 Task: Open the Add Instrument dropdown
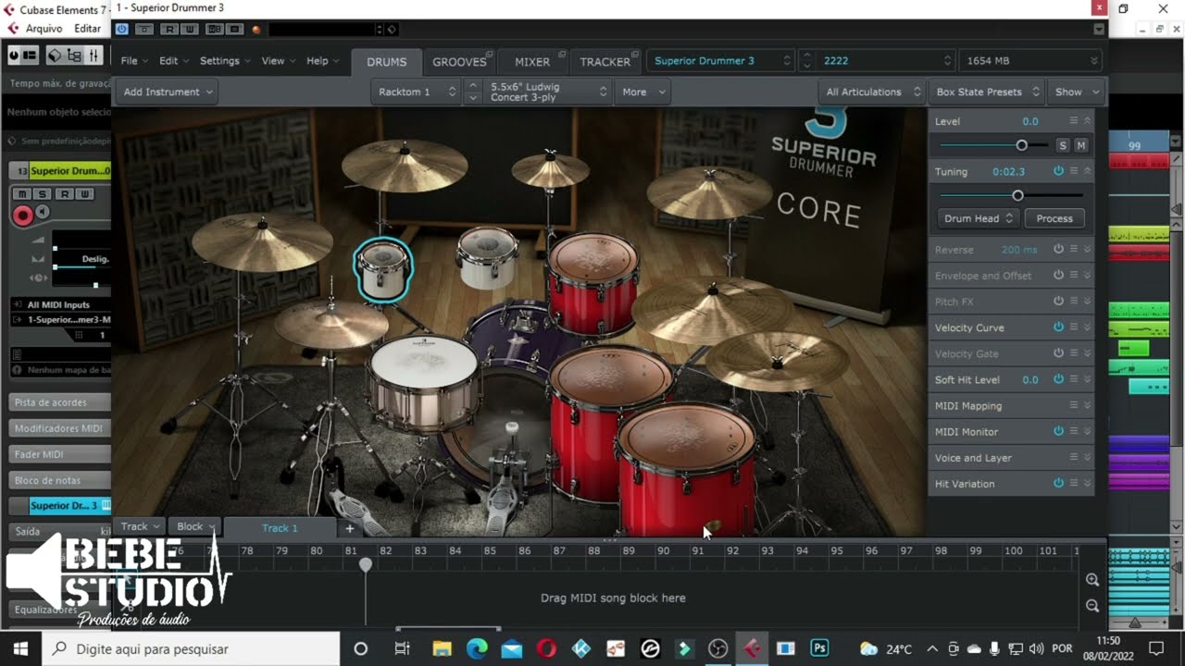coord(168,92)
